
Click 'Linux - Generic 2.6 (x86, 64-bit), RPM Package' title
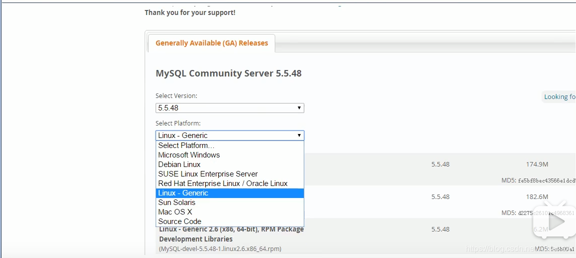click(x=231, y=229)
